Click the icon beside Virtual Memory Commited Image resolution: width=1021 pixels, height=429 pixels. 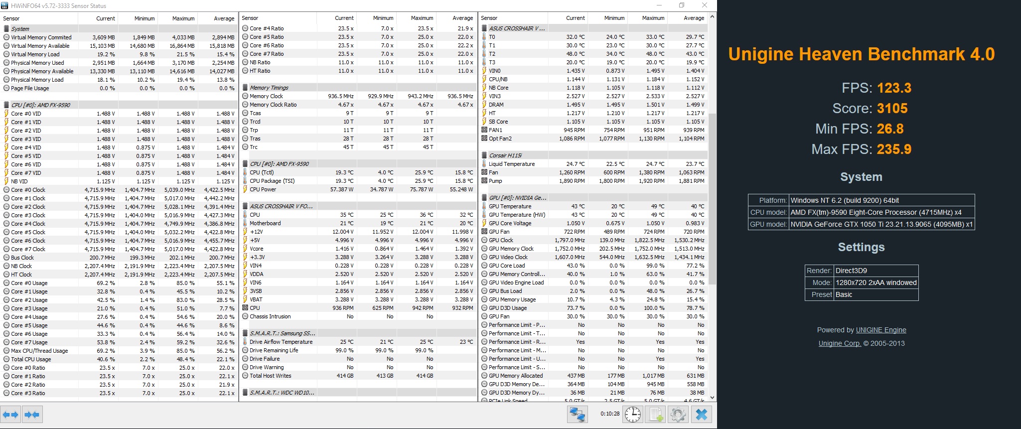[x=6, y=37]
